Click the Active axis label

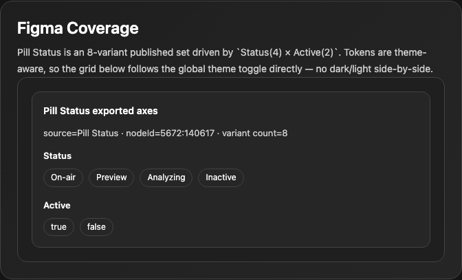[57, 205]
